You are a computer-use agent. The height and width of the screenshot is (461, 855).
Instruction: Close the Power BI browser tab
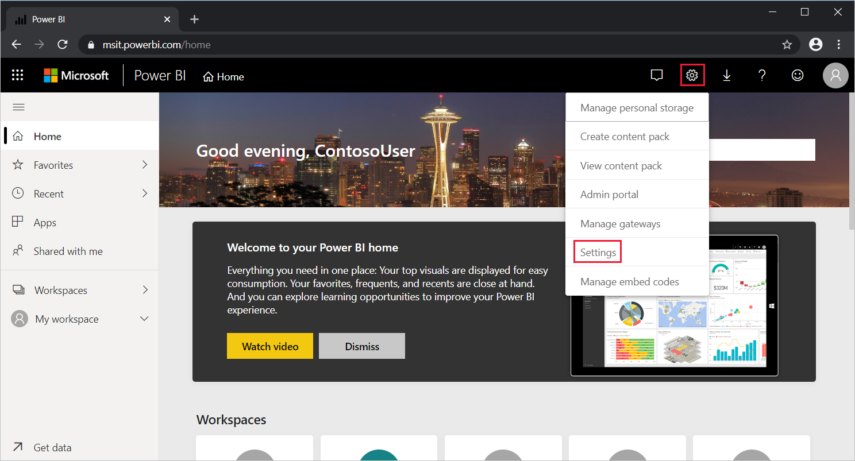point(167,19)
